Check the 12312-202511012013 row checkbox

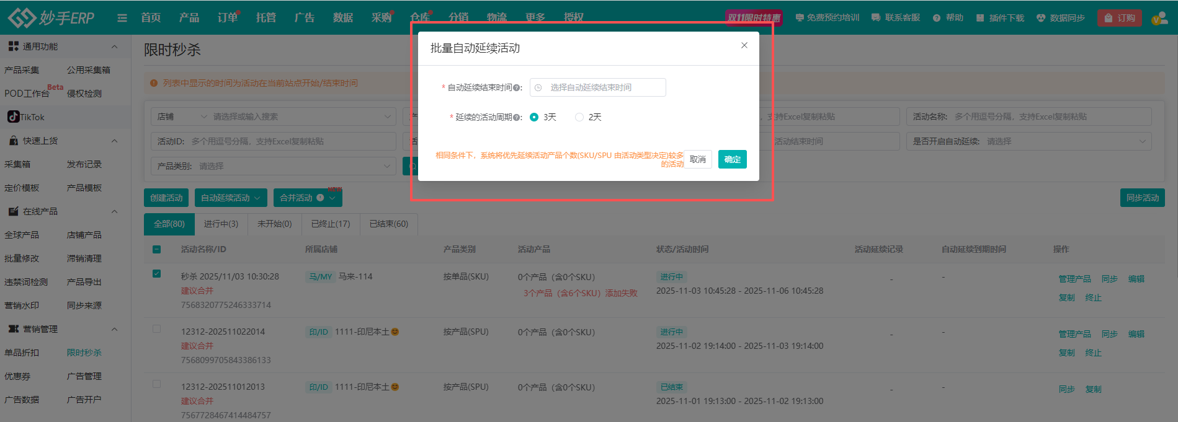click(156, 384)
